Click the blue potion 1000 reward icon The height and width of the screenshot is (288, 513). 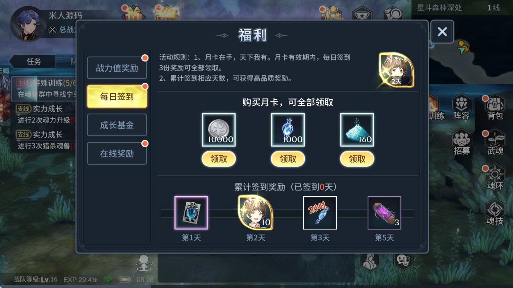click(x=288, y=130)
